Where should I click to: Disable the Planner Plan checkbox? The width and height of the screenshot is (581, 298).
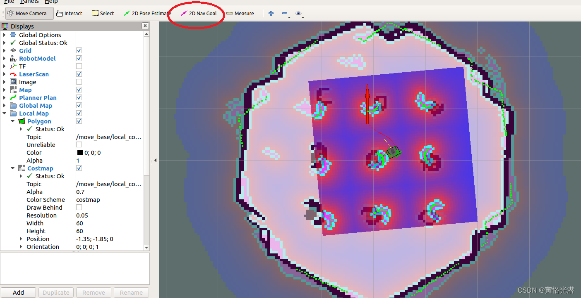click(x=79, y=97)
